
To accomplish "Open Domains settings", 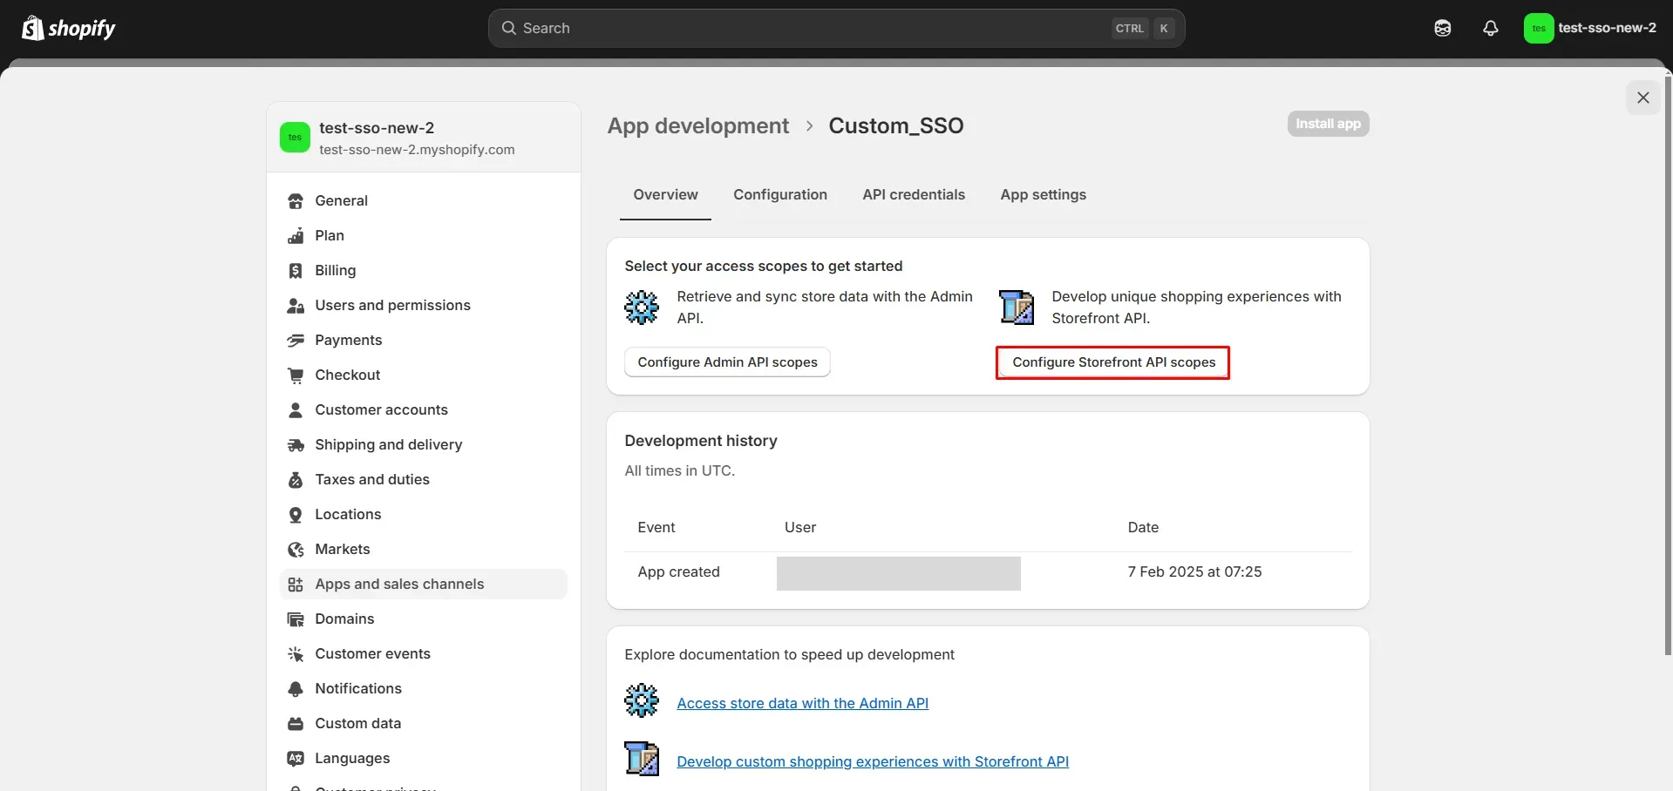I will (x=424, y=619).
